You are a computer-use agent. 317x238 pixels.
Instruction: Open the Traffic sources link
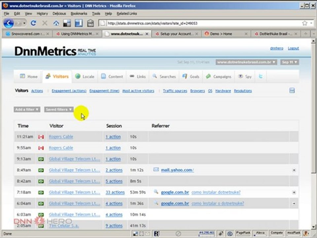(x=175, y=91)
